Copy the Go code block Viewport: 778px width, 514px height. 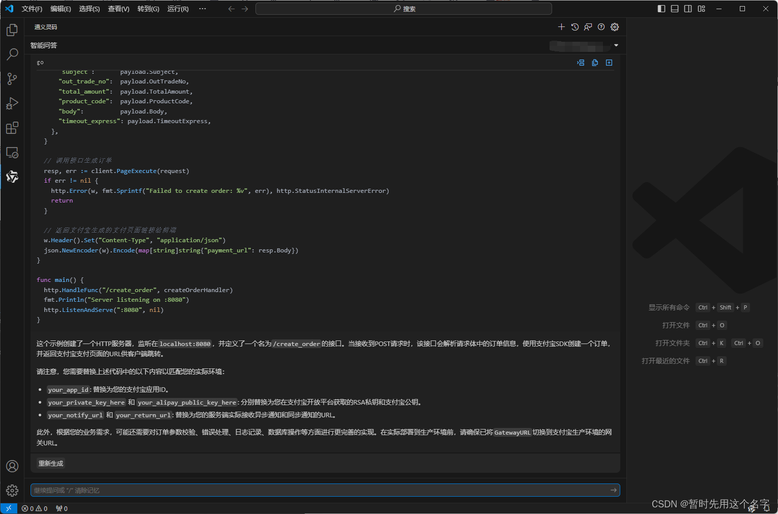tap(595, 63)
